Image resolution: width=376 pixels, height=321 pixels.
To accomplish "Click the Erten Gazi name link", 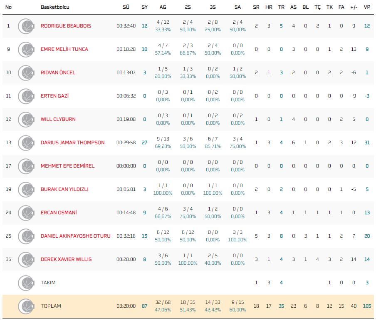I will coord(54,96).
